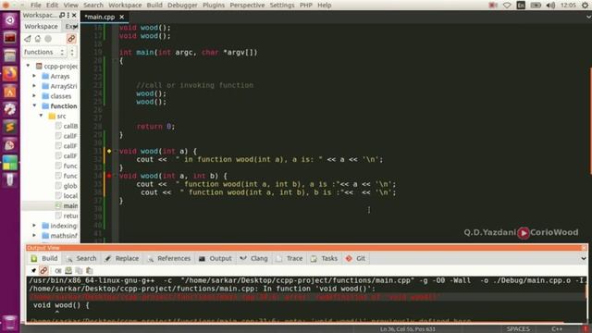Switch to the Replace output tab
Image resolution: width=592 pixels, height=333 pixels.
pyautogui.click(x=122, y=259)
